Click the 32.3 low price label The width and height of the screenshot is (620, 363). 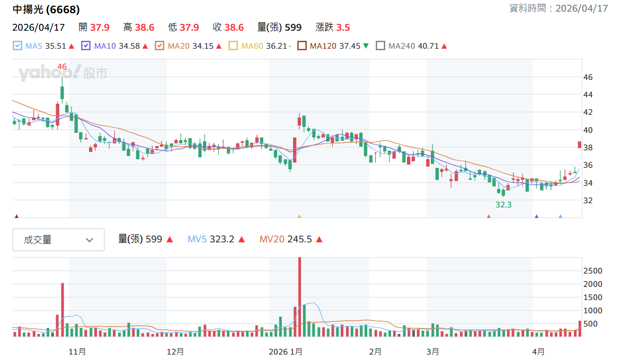pos(503,205)
